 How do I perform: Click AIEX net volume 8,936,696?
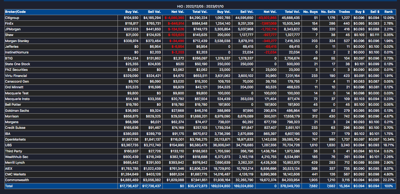(268, 168)
